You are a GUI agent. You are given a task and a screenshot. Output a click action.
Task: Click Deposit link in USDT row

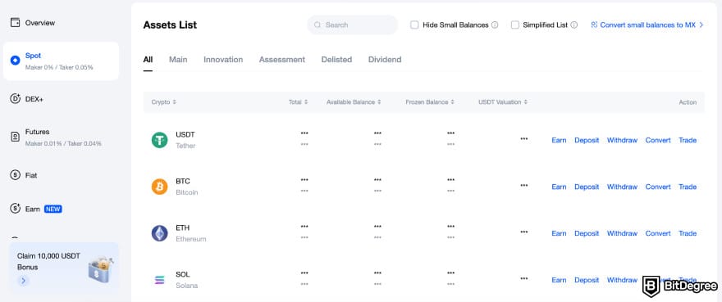(x=587, y=140)
